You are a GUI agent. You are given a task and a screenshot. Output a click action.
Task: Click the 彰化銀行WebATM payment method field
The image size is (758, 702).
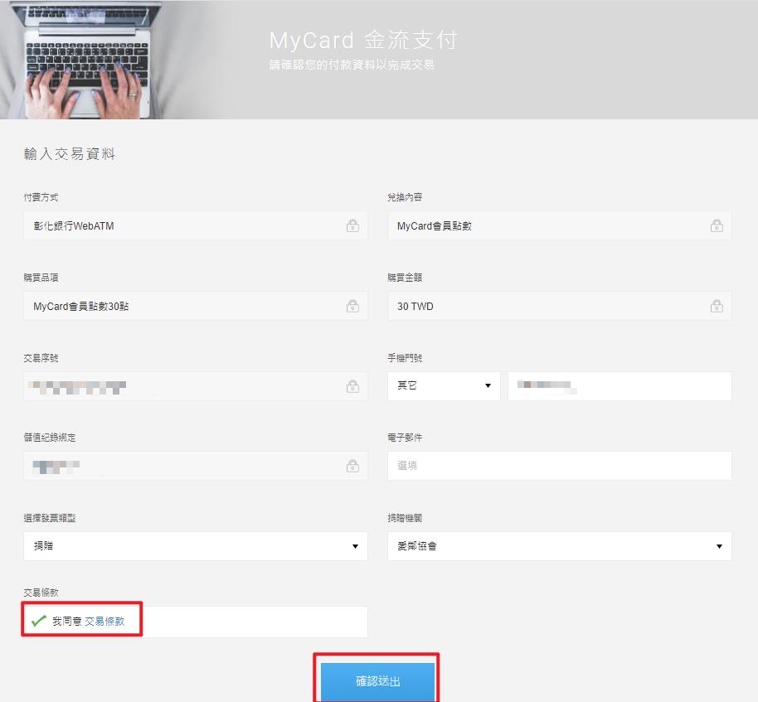coord(182,225)
